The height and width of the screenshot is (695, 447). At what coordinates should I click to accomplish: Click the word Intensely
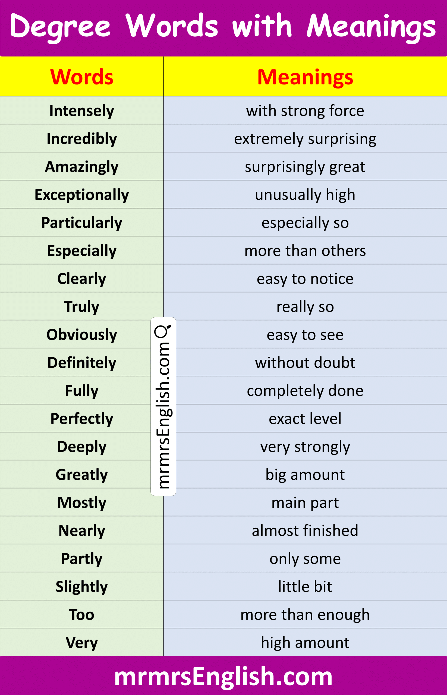click(81, 111)
